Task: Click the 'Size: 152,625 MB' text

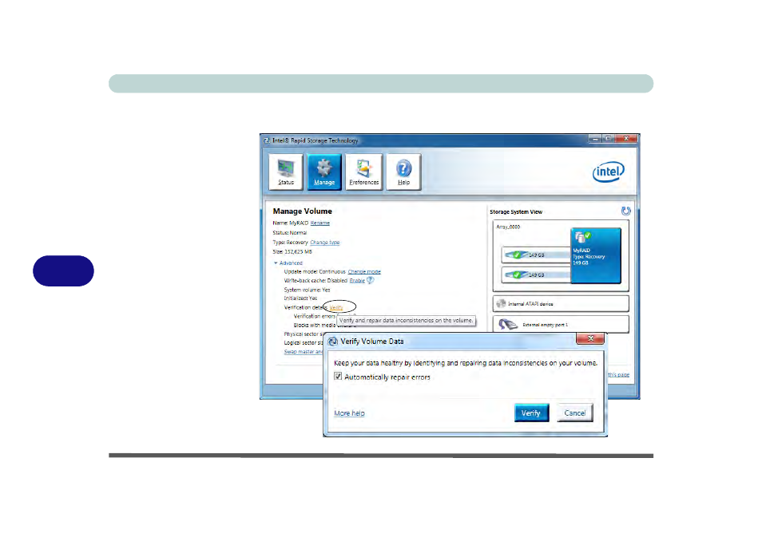Action: [292, 252]
